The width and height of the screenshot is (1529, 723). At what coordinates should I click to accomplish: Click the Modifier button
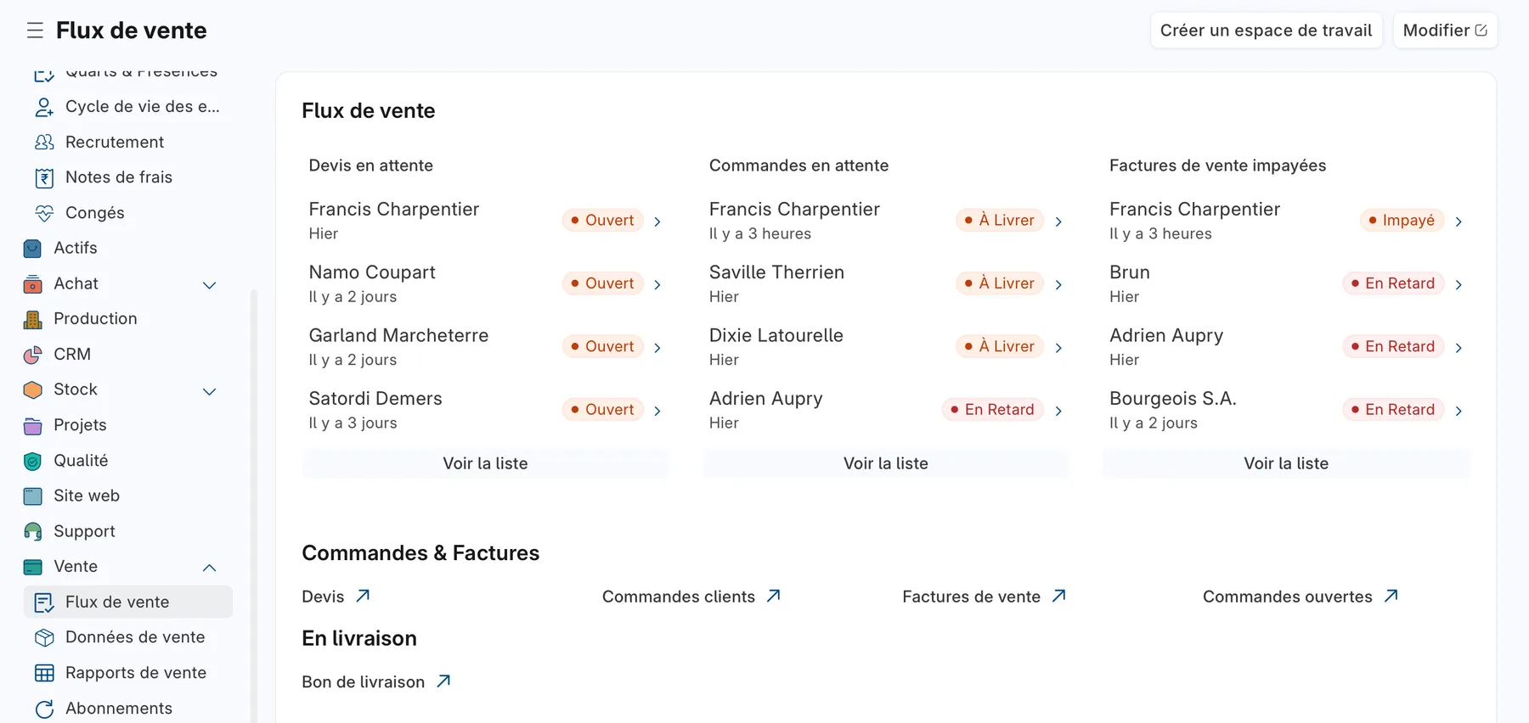coord(1445,31)
